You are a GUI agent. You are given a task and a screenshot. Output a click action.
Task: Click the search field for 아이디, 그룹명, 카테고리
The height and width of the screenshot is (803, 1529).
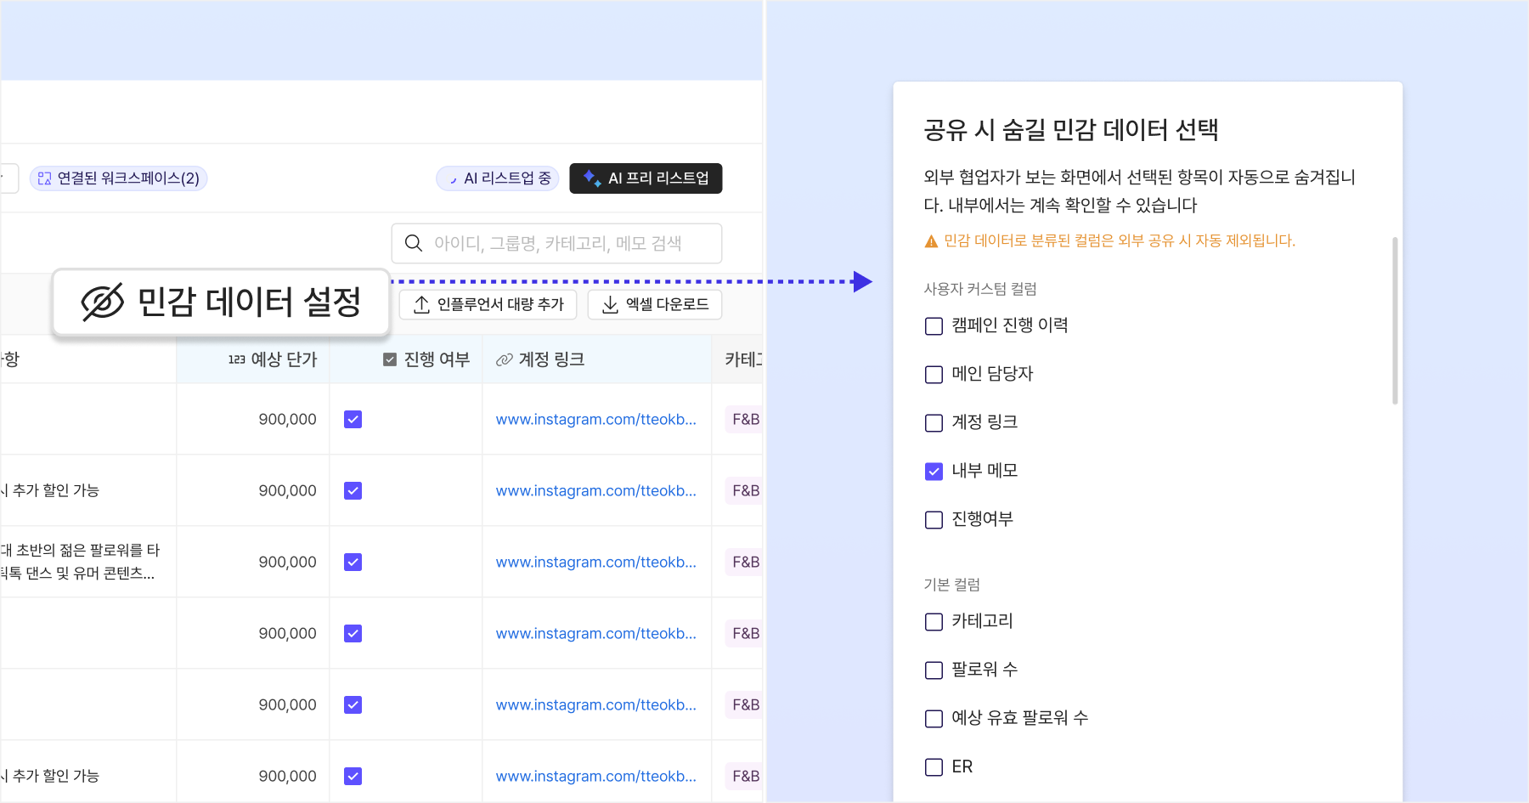click(557, 243)
